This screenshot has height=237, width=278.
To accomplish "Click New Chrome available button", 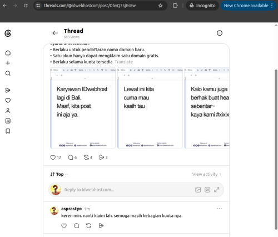I will 249,6.
